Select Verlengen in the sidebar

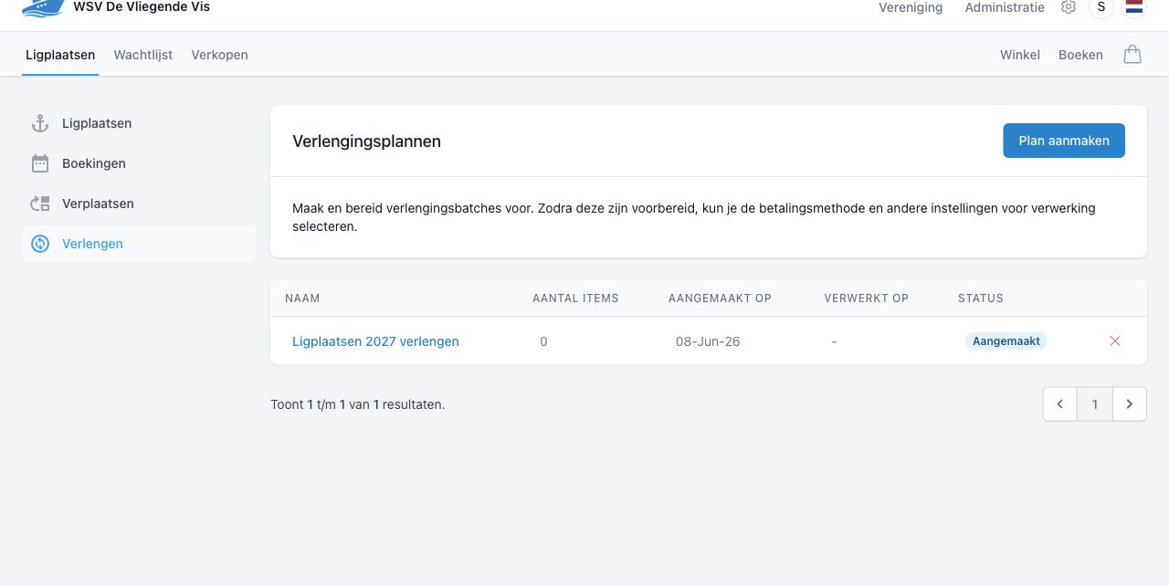pos(139,244)
